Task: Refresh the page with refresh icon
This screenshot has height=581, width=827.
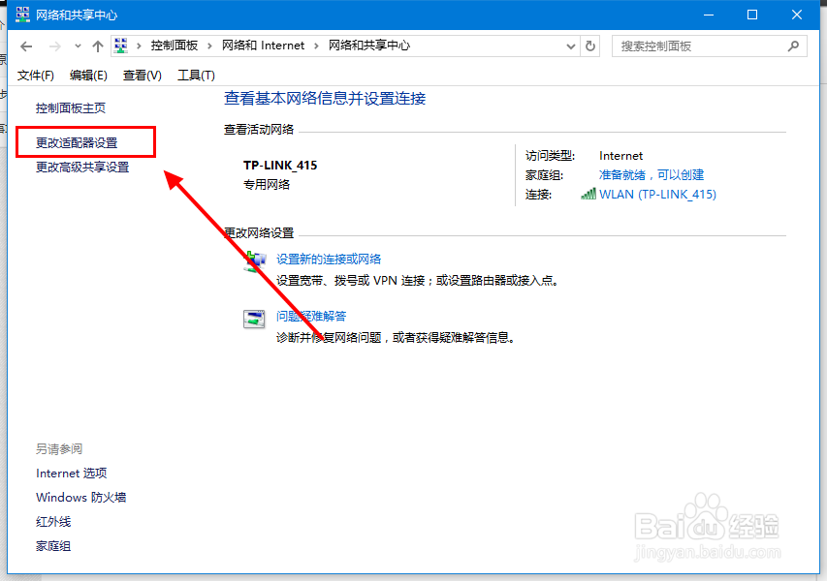Action: [590, 46]
